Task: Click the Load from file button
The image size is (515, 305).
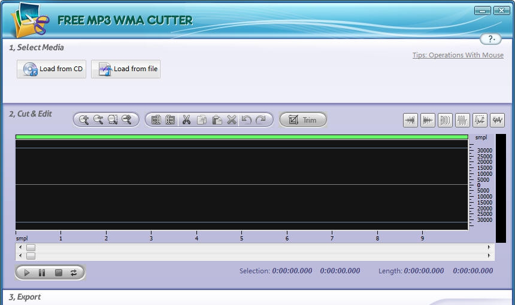Action: 126,69
